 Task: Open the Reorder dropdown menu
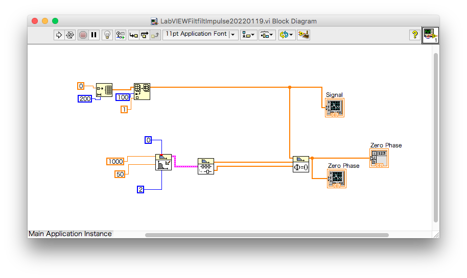287,35
